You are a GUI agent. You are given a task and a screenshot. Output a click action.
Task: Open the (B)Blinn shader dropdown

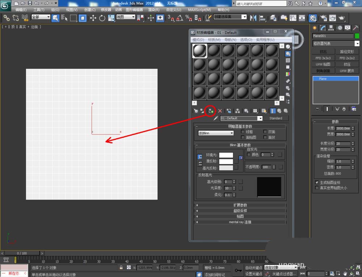(216, 133)
